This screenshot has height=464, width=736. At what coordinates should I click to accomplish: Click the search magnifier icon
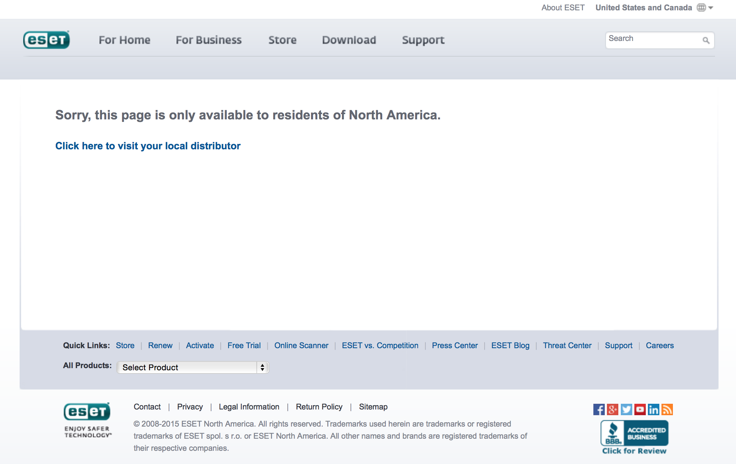(x=706, y=40)
